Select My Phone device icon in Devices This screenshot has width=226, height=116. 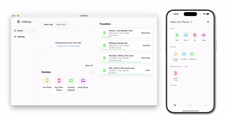coord(47,80)
